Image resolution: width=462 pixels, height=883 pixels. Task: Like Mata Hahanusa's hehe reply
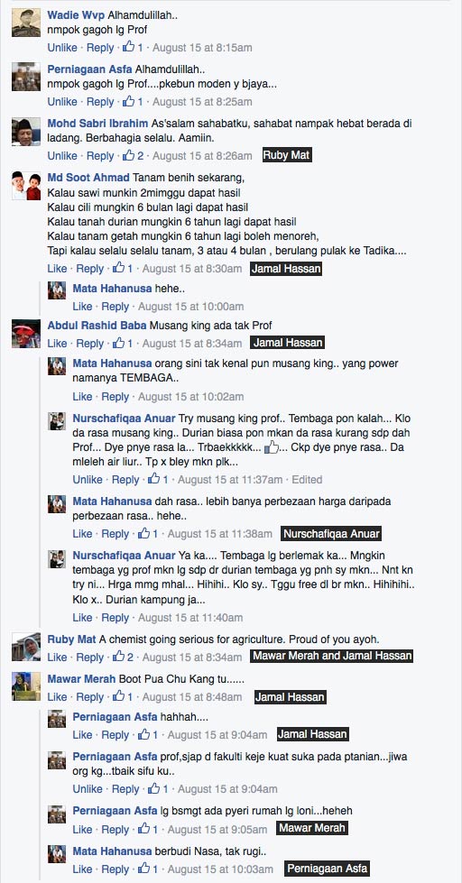pos(82,307)
